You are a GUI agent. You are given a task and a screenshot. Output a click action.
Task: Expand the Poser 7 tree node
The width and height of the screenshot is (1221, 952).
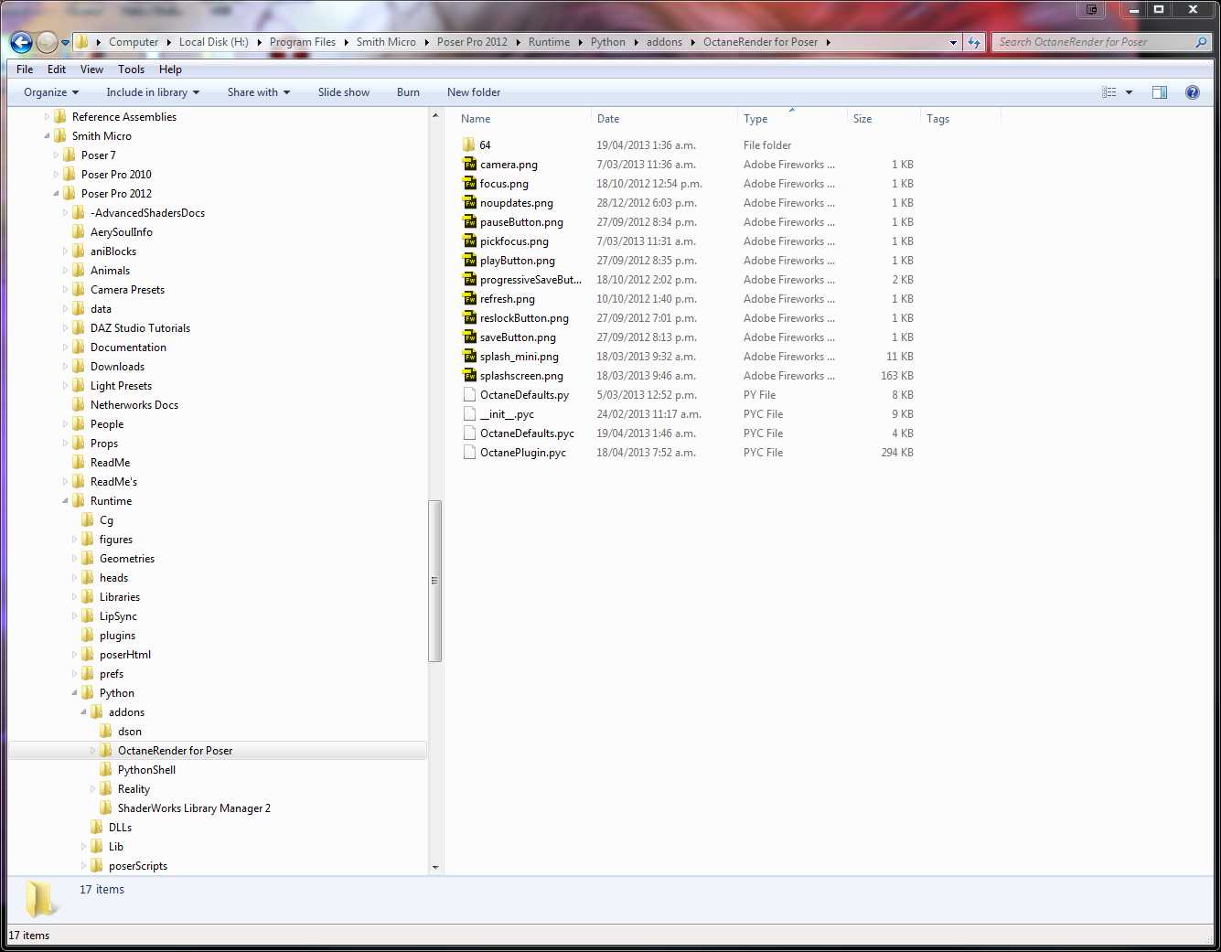(56, 155)
